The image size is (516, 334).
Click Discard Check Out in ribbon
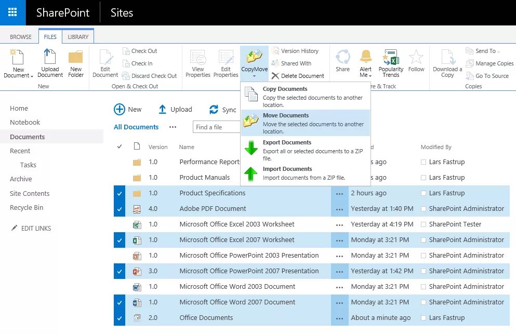[x=149, y=76]
